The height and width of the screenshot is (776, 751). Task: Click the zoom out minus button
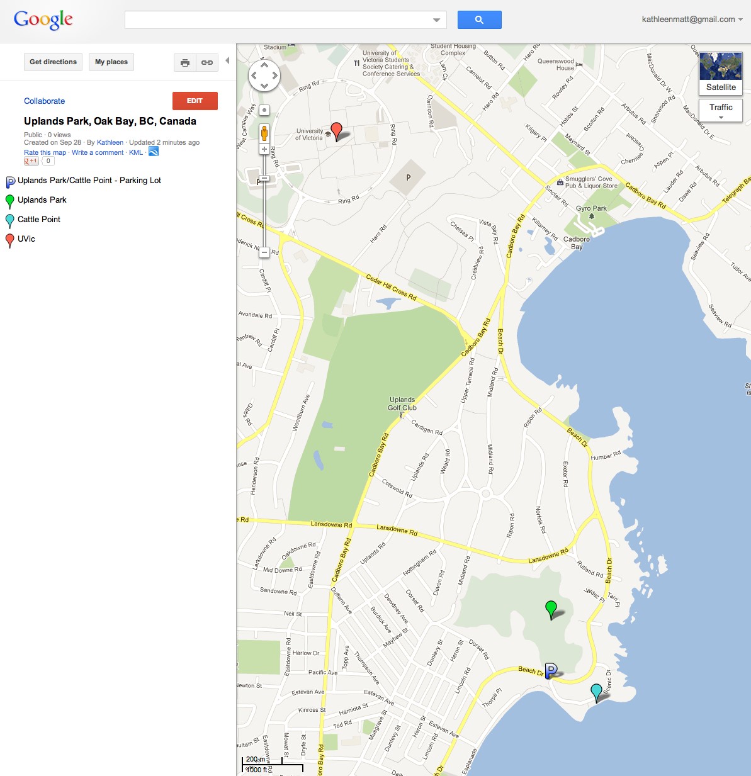[264, 252]
